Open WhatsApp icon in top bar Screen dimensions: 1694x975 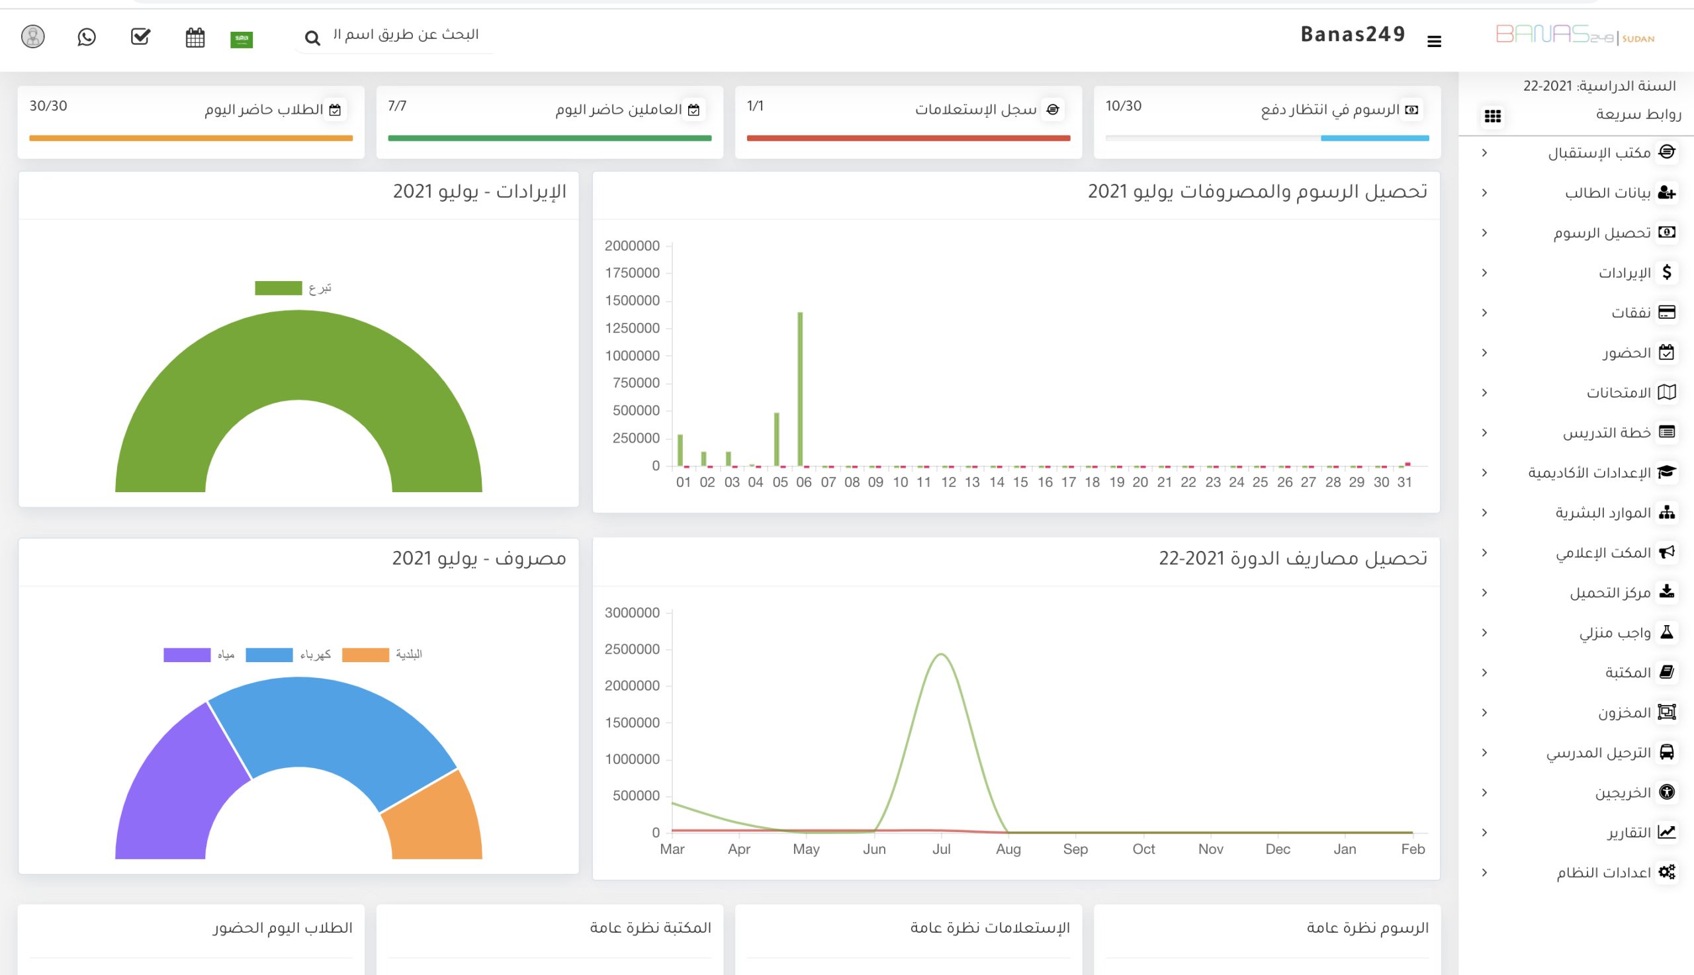87,37
